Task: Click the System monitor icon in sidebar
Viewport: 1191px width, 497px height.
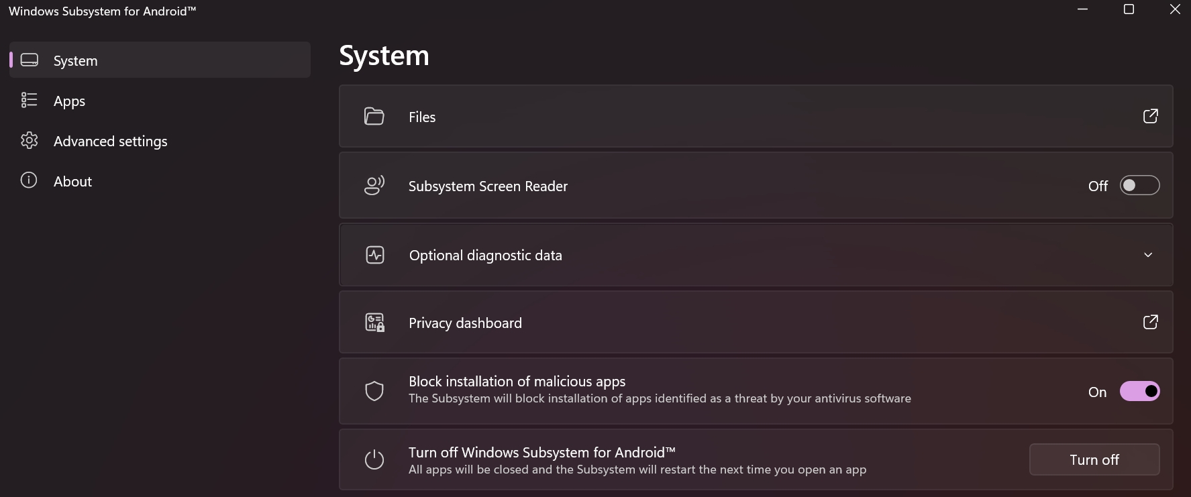Action: (30, 60)
